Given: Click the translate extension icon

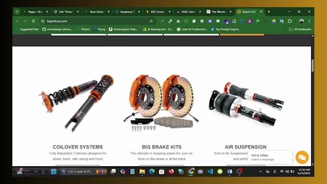Looking at the screenshot, I should pyautogui.click(x=281, y=21).
